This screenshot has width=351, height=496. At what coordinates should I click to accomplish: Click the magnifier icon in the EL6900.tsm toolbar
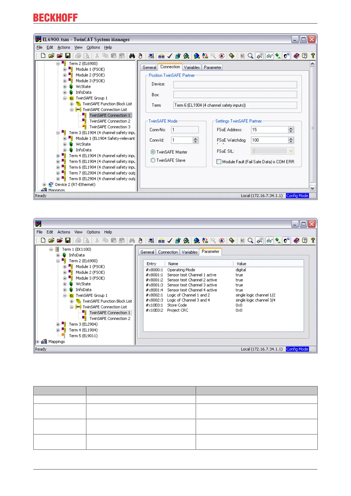[251, 56]
